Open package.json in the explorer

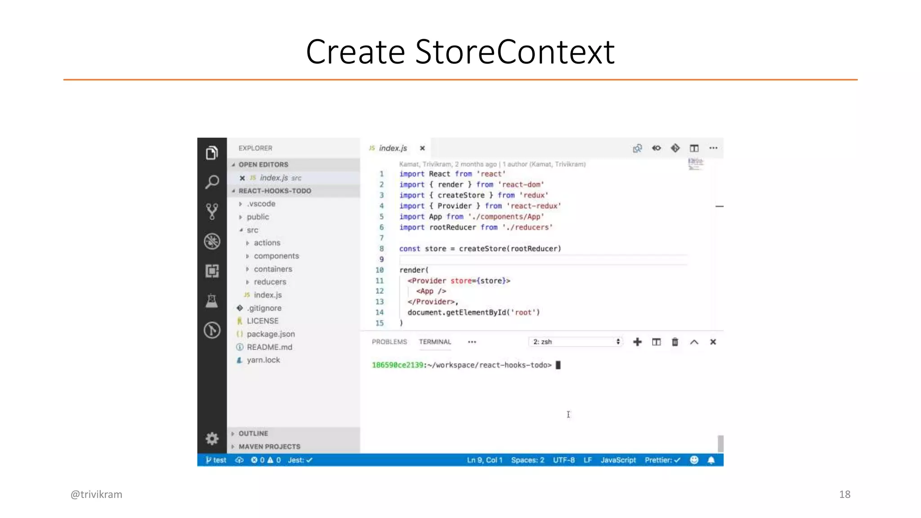(270, 334)
